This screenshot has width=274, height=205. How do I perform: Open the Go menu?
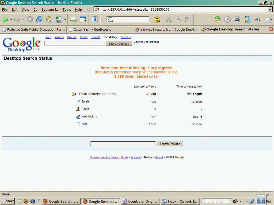click(36, 10)
